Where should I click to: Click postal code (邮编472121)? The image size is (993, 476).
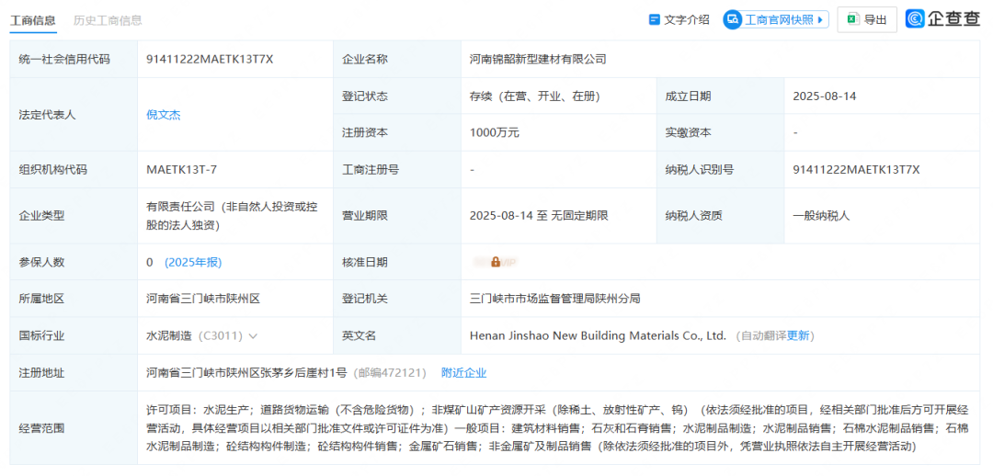(389, 373)
